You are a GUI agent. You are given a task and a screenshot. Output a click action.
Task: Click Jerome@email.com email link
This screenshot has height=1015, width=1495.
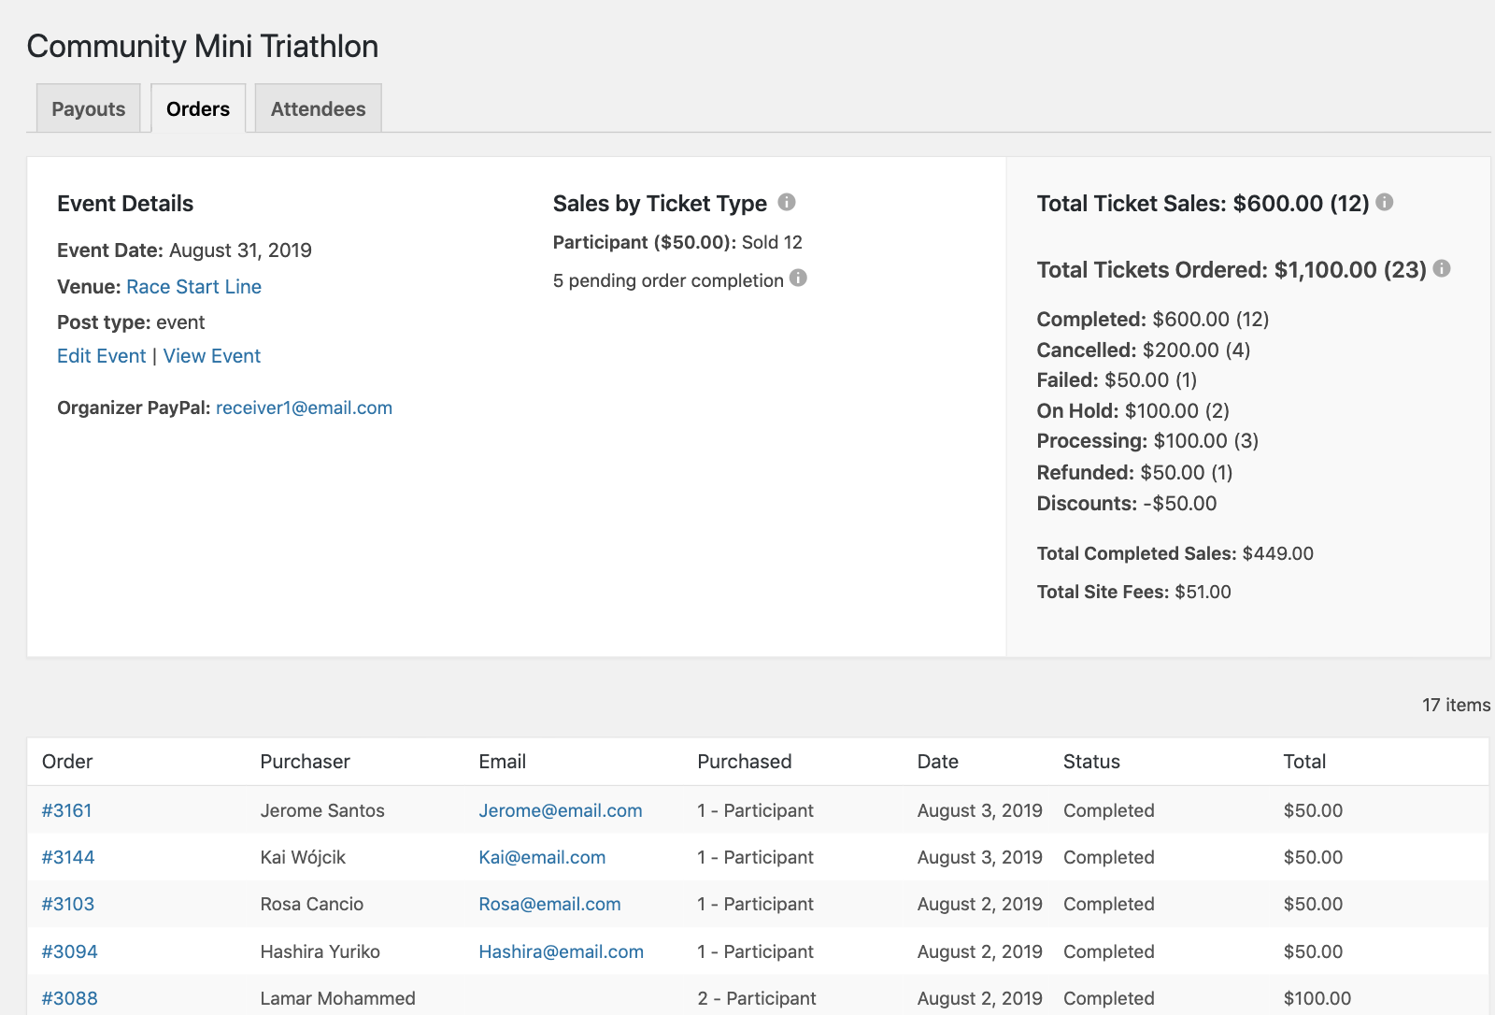coord(561,810)
